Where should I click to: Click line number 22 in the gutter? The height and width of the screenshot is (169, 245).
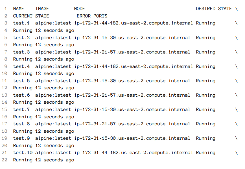[5, 160]
